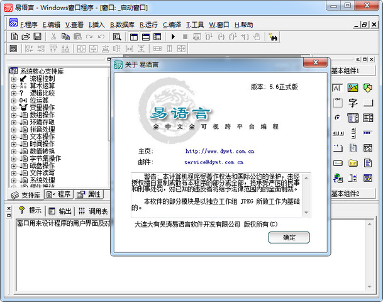
Task: Click down arrow of warning text scrollbar
Action: tap(306, 213)
